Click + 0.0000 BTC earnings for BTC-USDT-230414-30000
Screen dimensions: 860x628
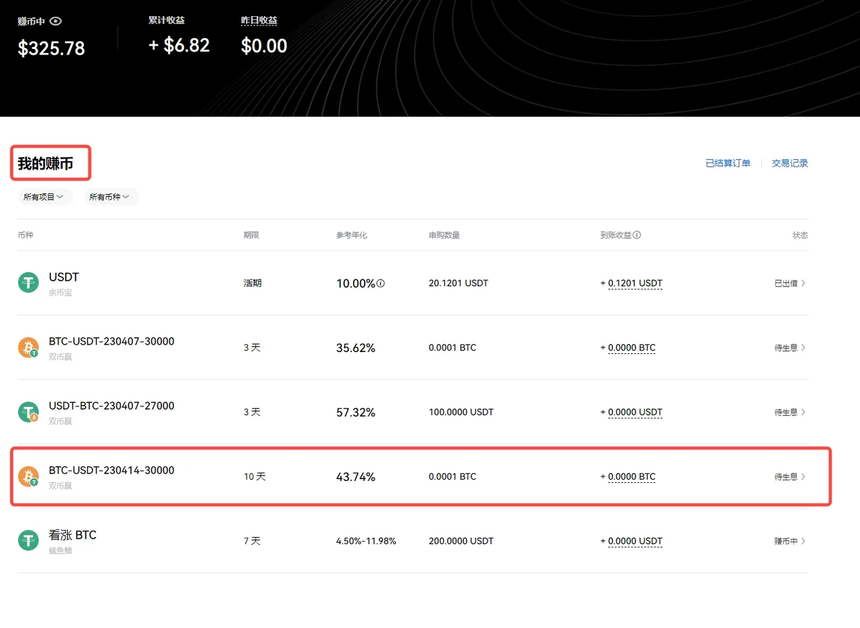628,477
